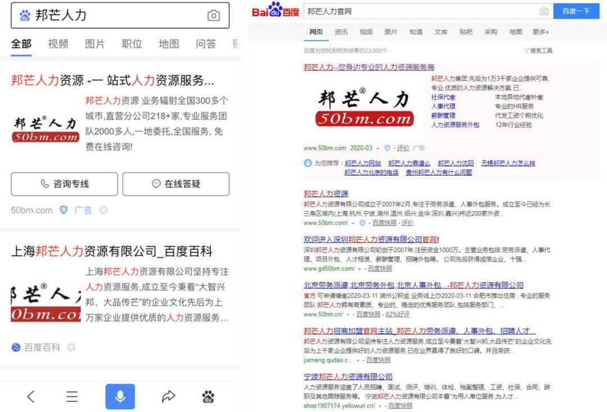Viewport: 607px width, 412px height.
Task: Tap the back arrow in mobile bottom bar
Action: click(x=31, y=396)
